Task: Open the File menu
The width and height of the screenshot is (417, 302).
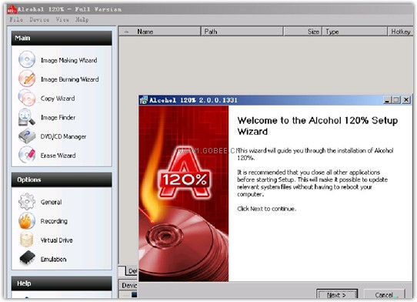Action: [16, 19]
